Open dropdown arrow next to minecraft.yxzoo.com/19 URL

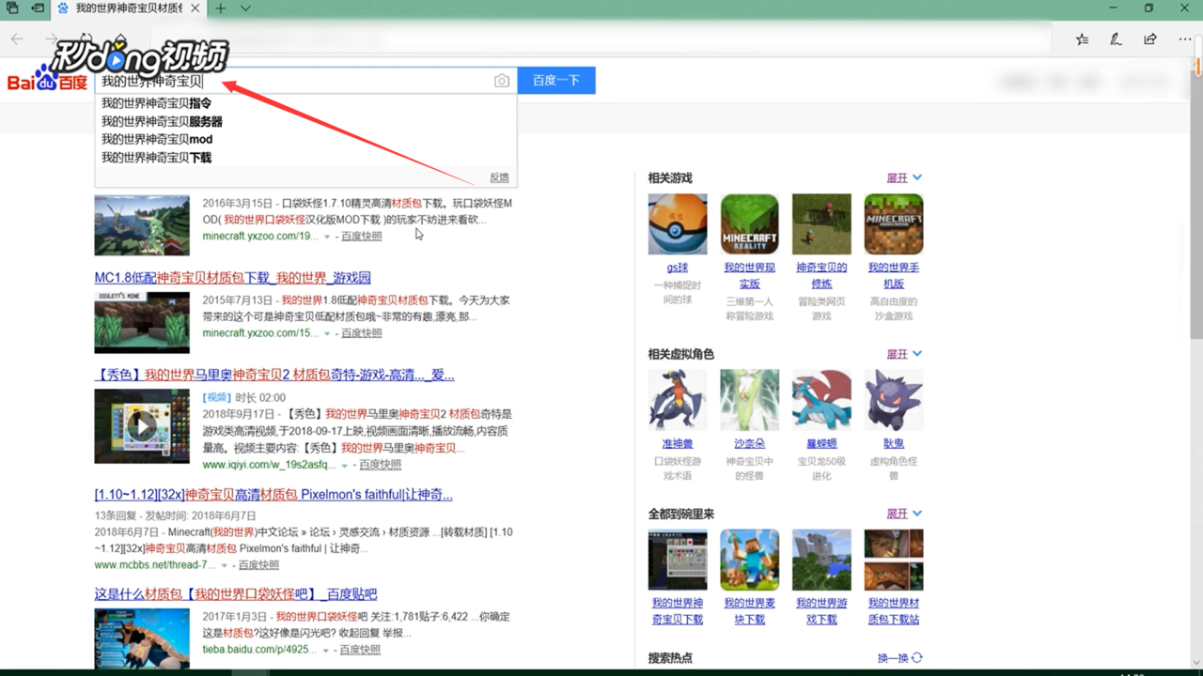point(327,237)
